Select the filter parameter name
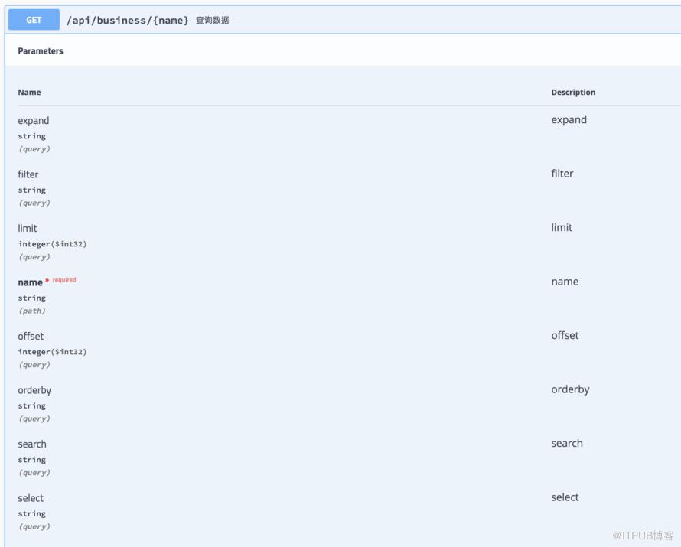The image size is (681, 547). click(x=28, y=174)
